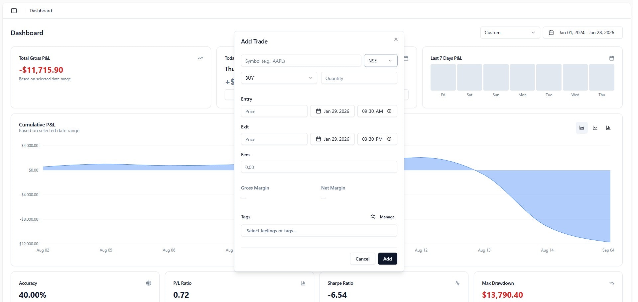Click the feelings or tags input field
The height and width of the screenshot is (302, 638).
point(319,230)
